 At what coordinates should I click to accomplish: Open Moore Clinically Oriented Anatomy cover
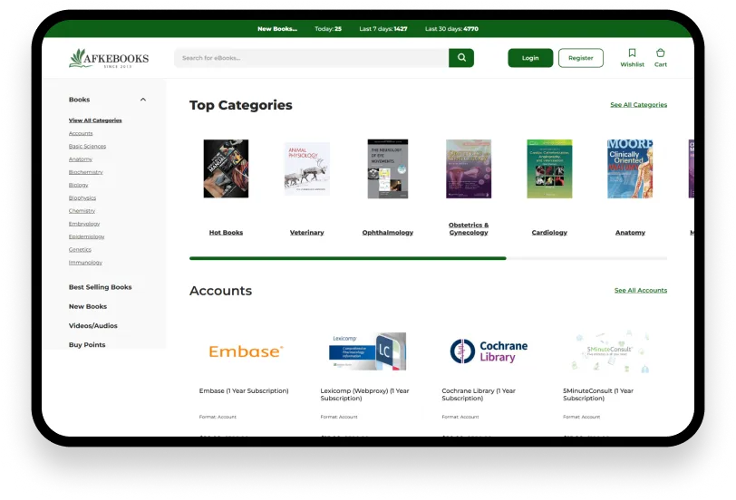(630, 168)
